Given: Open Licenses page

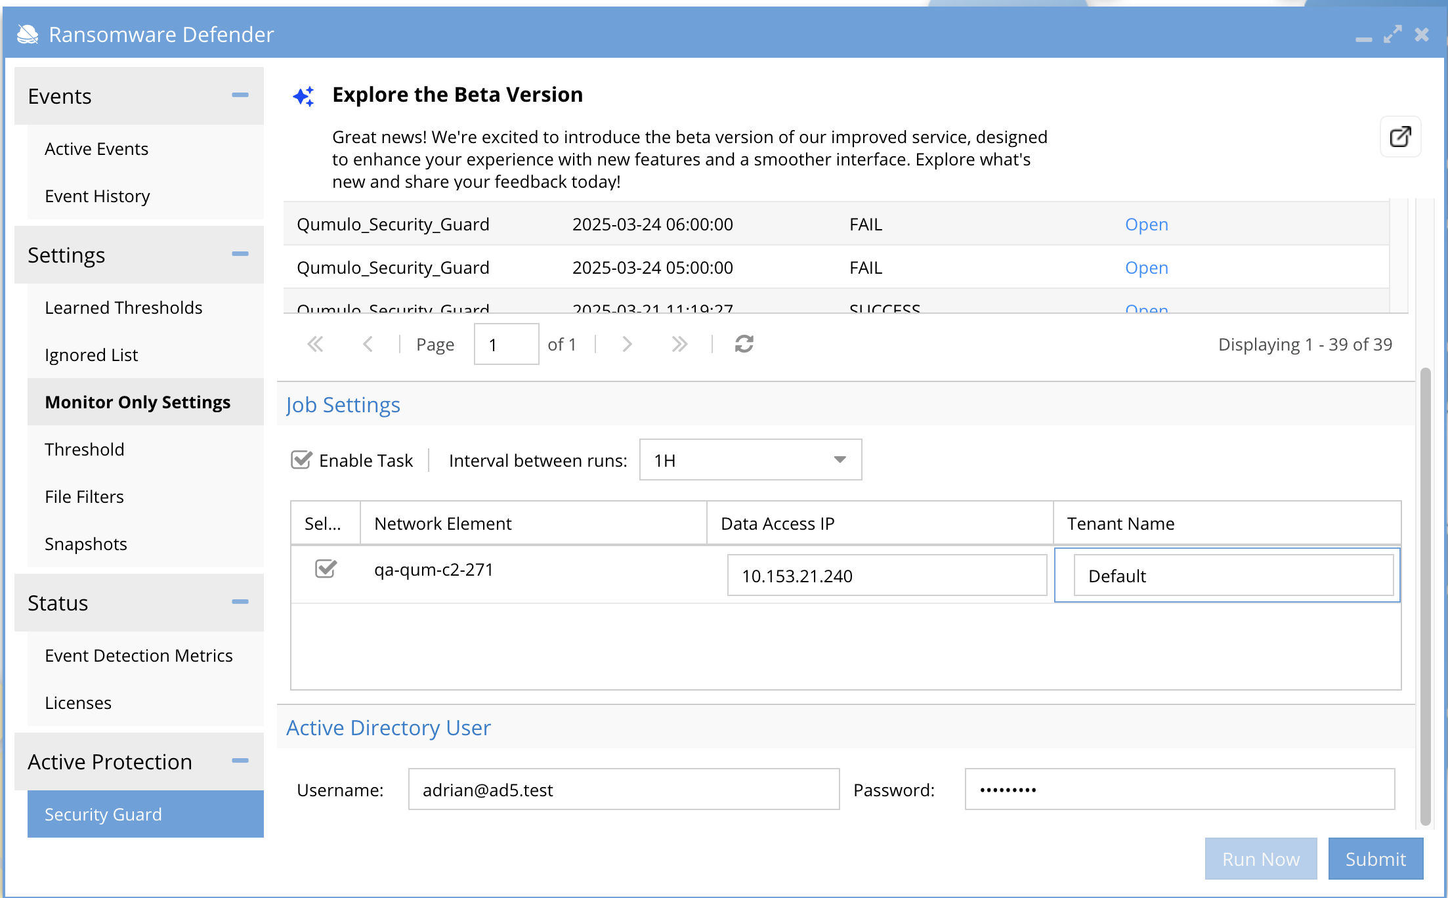Looking at the screenshot, I should point(146,703).
